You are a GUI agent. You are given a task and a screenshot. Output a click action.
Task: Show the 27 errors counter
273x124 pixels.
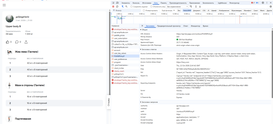[253, 3]
